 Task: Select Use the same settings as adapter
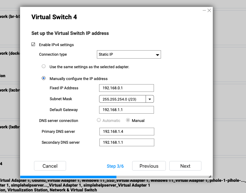coord(44,67)
